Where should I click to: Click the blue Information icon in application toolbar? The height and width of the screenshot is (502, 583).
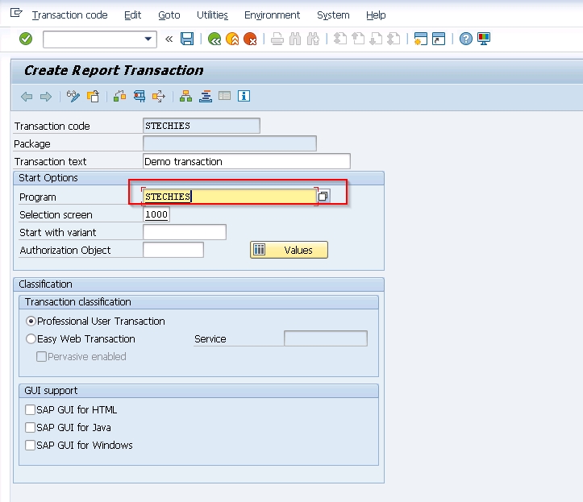coord(244,97)
